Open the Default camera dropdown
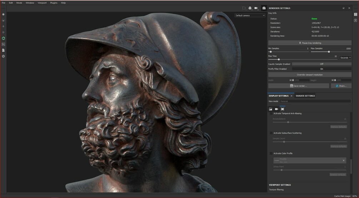This screenshot has height=198, width=359. pyautogui.click(x=250, y=15)
